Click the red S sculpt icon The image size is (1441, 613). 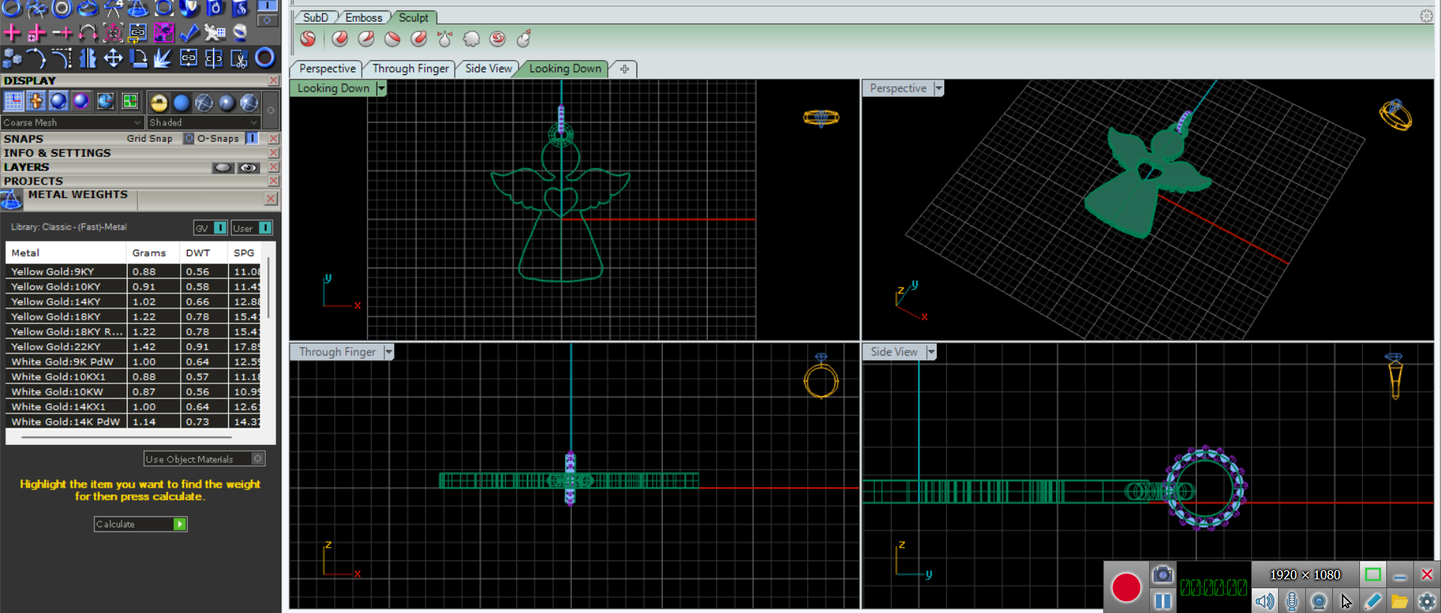(x=308, y=39)
